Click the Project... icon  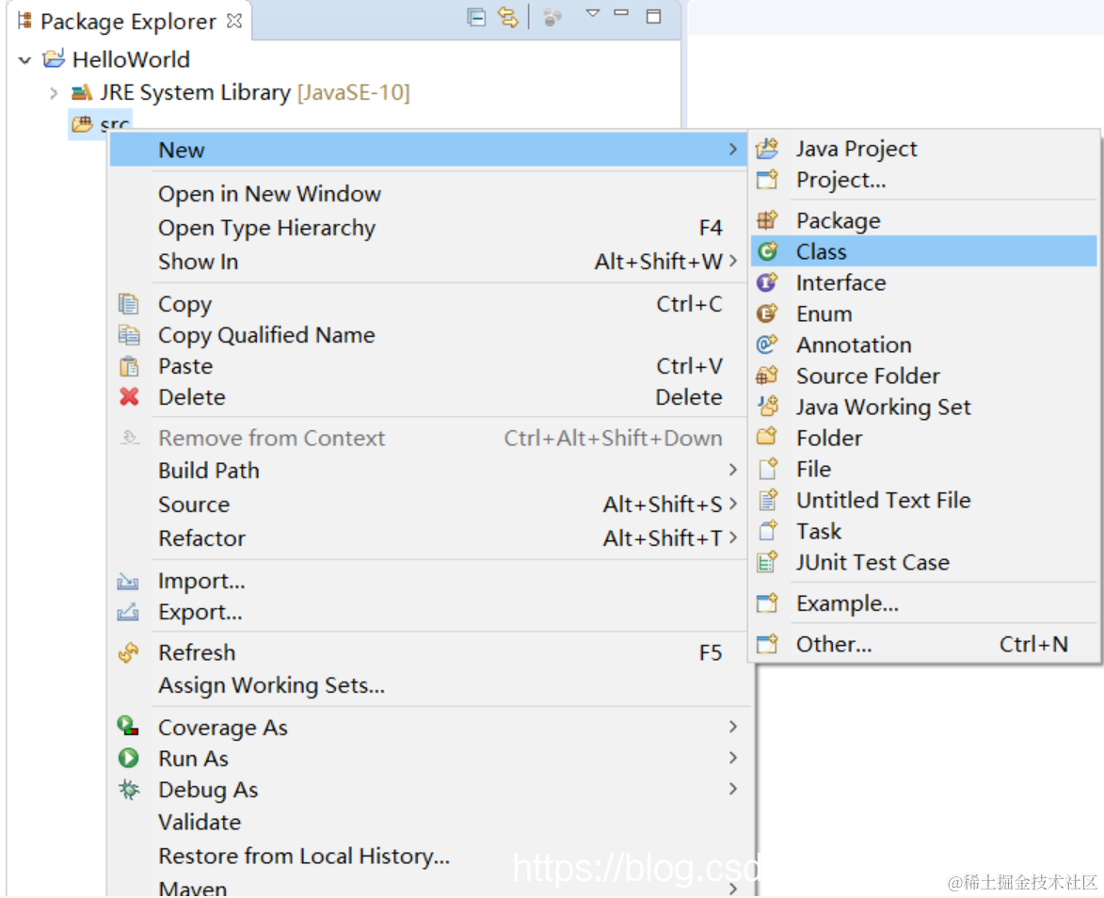pyautogui.click(x=767, y=180)
